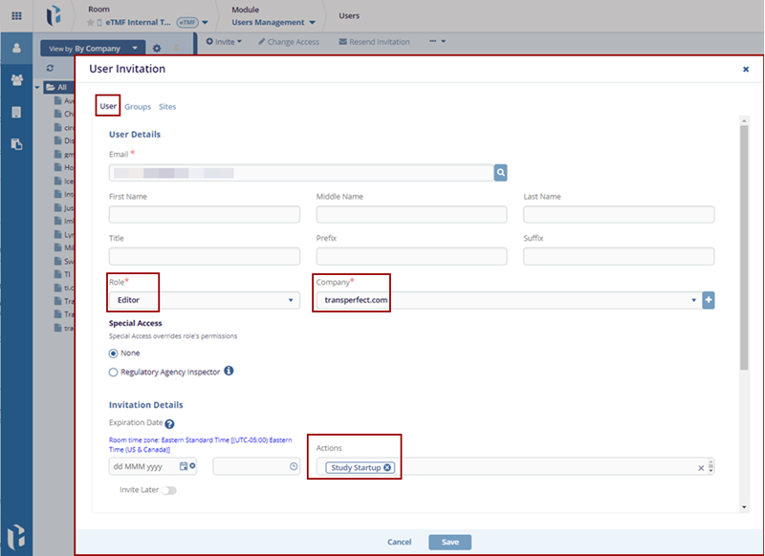
Task: Toggle the Invite Later switch
Action: 169,490
